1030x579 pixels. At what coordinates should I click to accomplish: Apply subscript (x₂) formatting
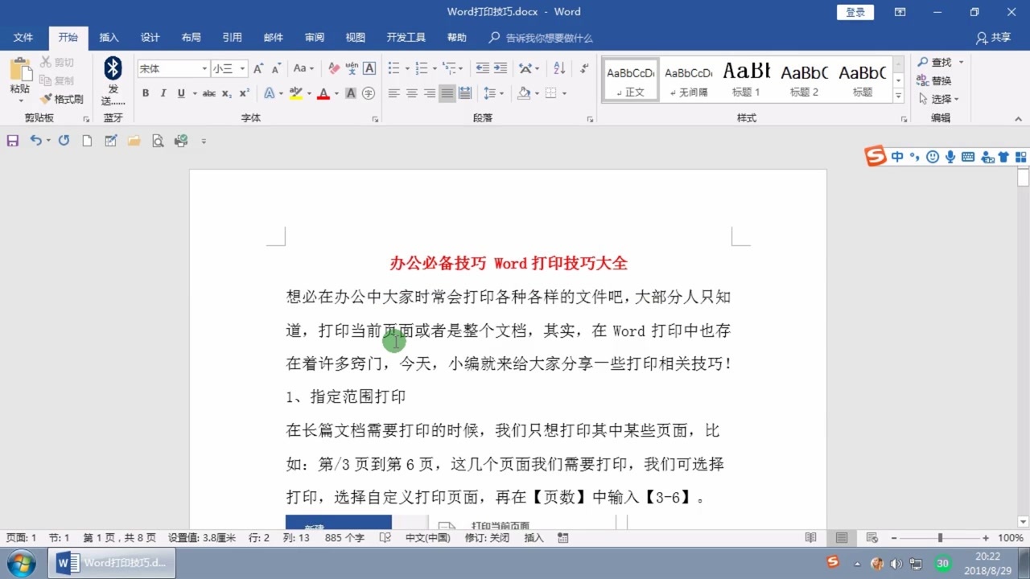tap(227, 93)
